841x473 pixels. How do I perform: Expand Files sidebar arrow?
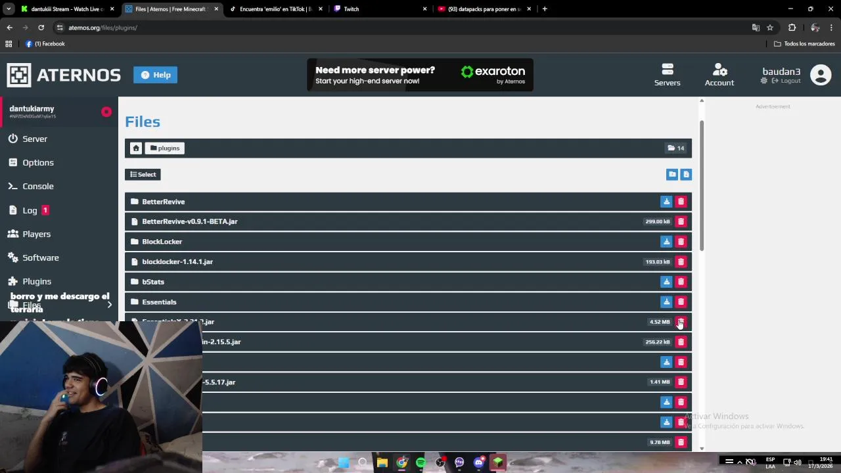click(110, 305)
